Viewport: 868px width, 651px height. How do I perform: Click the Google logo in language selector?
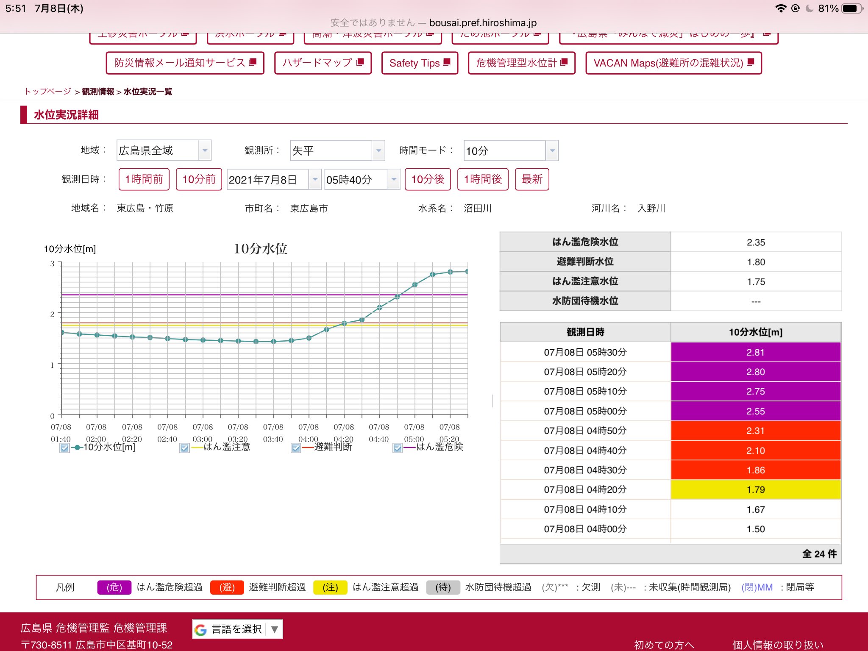201,630
